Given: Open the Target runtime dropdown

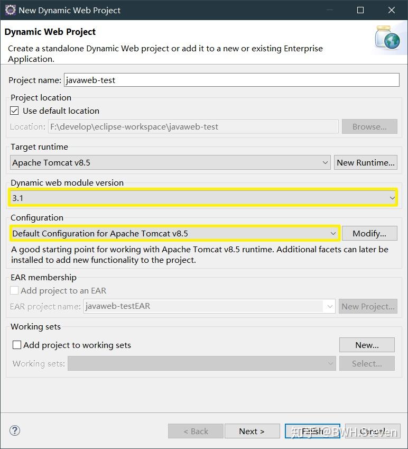Looking at the screenshot, I should [x=325, y=162].
